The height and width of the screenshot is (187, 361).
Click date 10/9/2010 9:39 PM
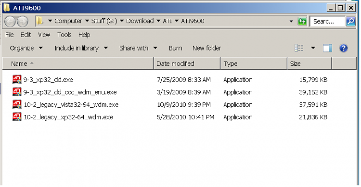click(x=184, y=104)
